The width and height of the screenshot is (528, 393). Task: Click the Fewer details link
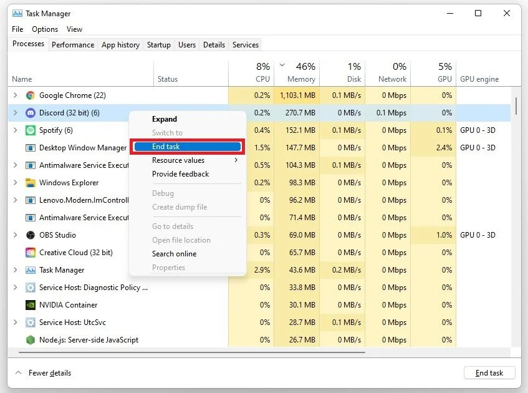click(50, 373)
